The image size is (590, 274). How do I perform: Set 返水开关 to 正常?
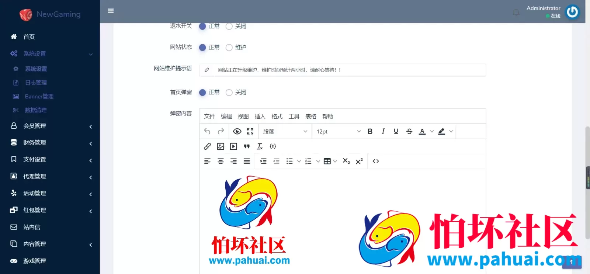click(202, 26)
